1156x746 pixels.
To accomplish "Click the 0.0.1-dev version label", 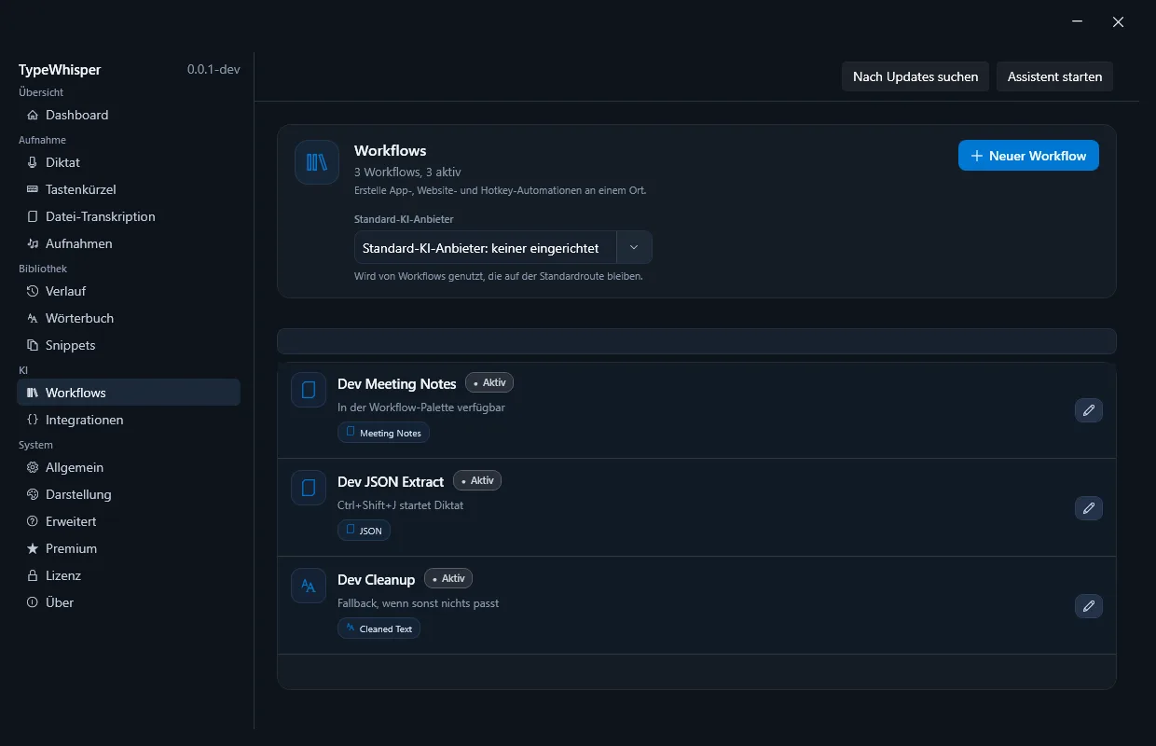I will 213,70.
